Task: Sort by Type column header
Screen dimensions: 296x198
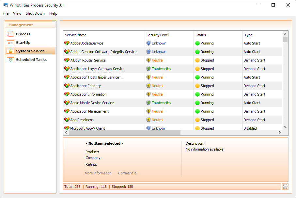Action: [x=262, y=35]
